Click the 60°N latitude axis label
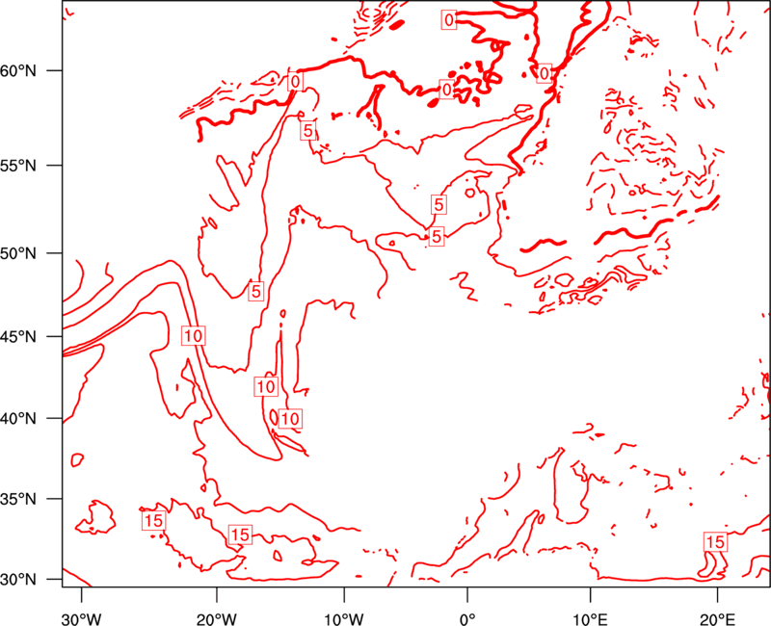 (29, 71)
